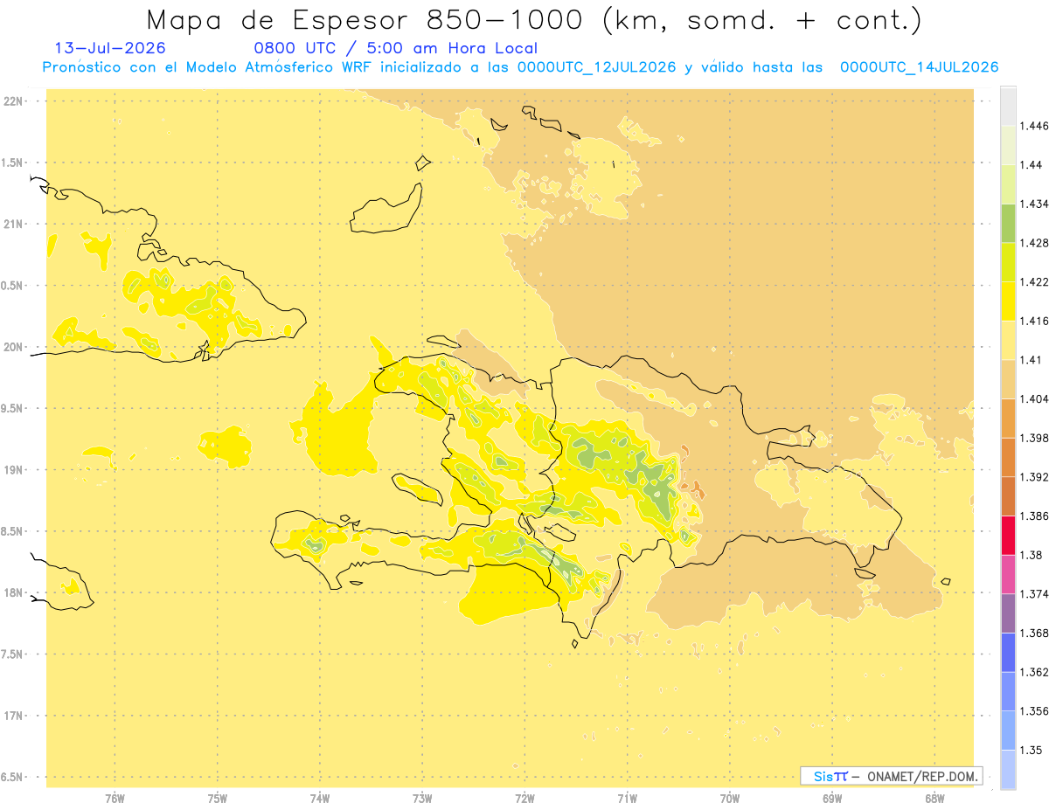Screen dimensions: 1049x810
Task: Click the colorbar label "1.434"
Action: tap(1034, 204)
